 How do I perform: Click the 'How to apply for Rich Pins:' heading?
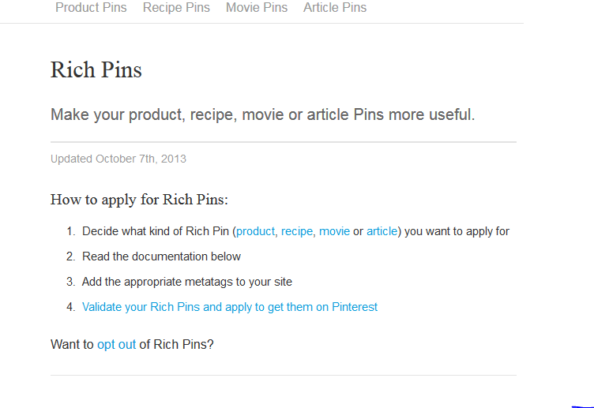point(139,200)
